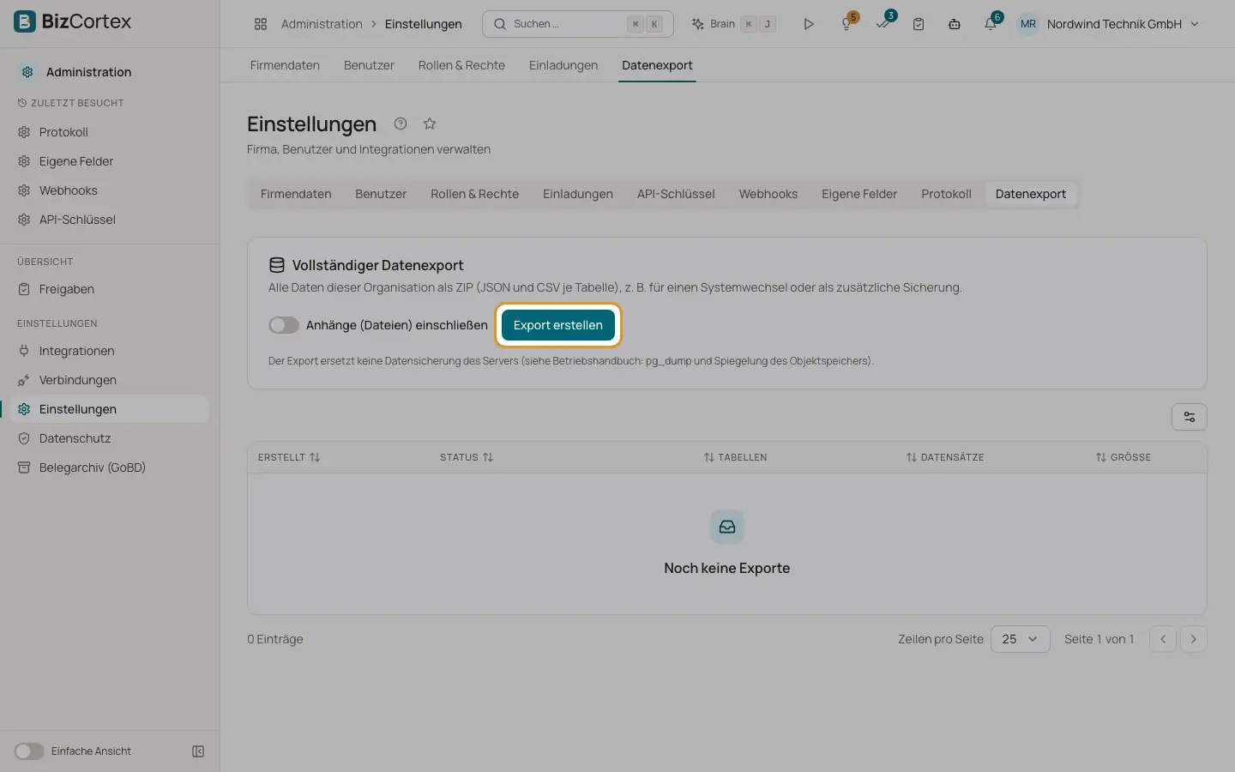
Task: Toggle the Einfache Ansicht switch
Action: (28, 751)
